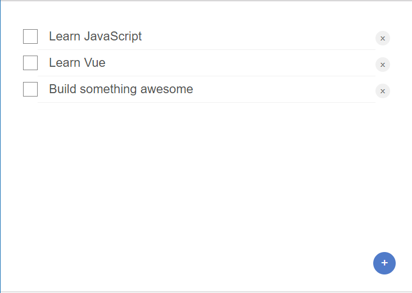Focus the last todo's title text

(x=121, y=89)
